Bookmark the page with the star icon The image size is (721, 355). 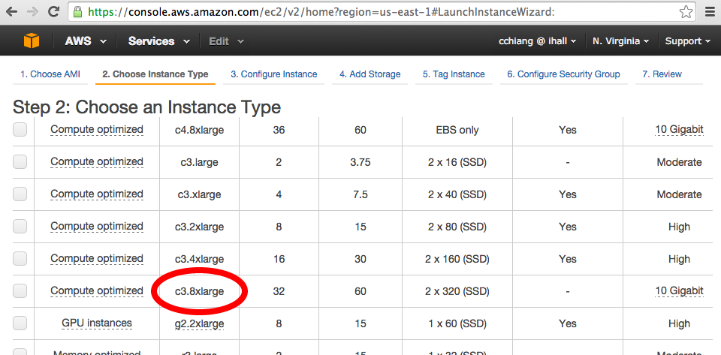tap(686, 12)
